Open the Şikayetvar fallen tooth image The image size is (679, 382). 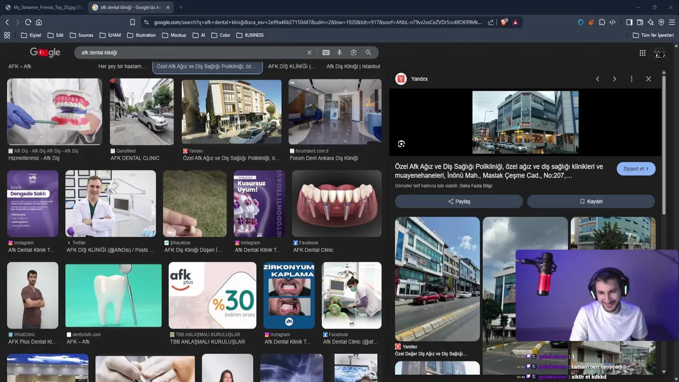195,204
